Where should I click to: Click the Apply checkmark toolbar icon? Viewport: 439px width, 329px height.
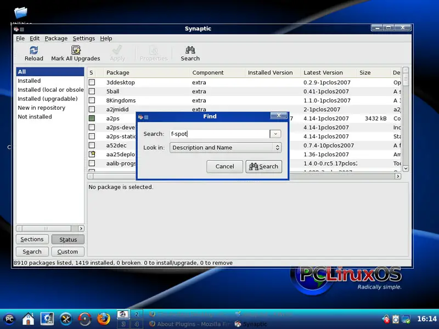[117, 50]
